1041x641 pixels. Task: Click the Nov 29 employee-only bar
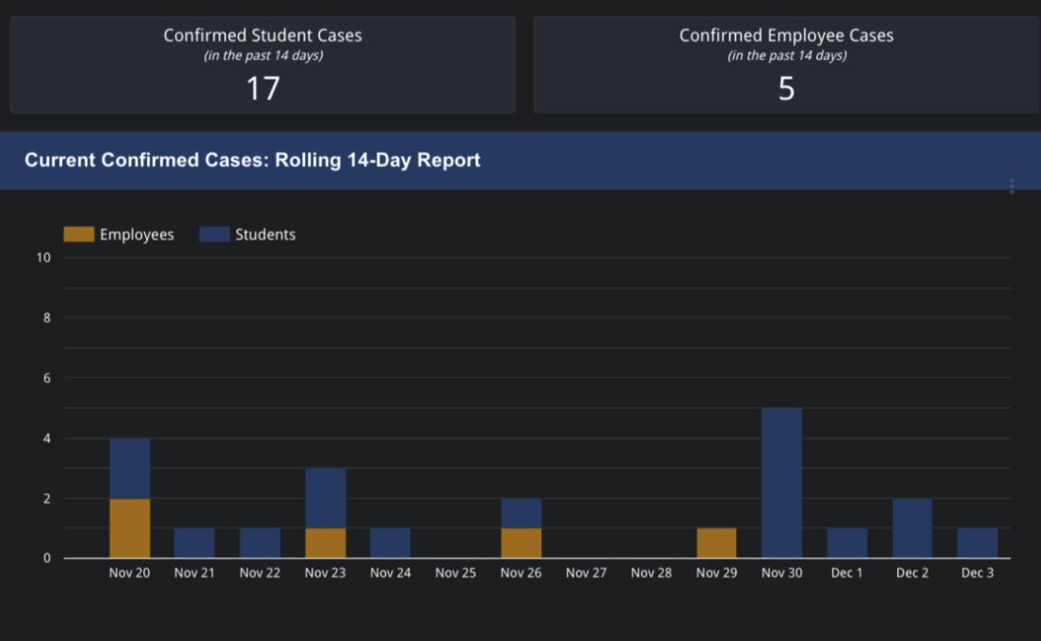click(x=716, y=543)
